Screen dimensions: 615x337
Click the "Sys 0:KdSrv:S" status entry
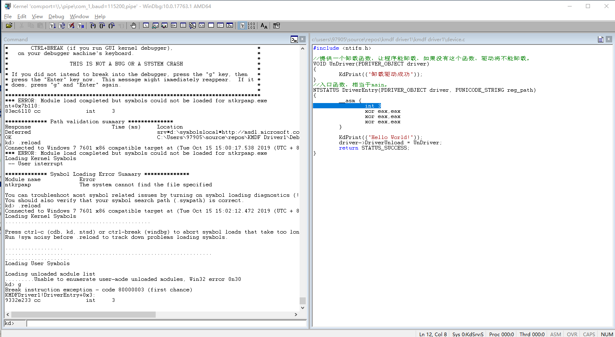point(468,334)
